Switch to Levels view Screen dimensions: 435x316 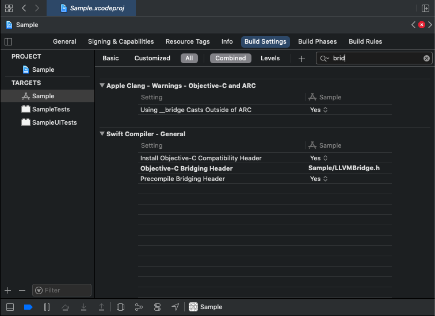tap(270, 58)
